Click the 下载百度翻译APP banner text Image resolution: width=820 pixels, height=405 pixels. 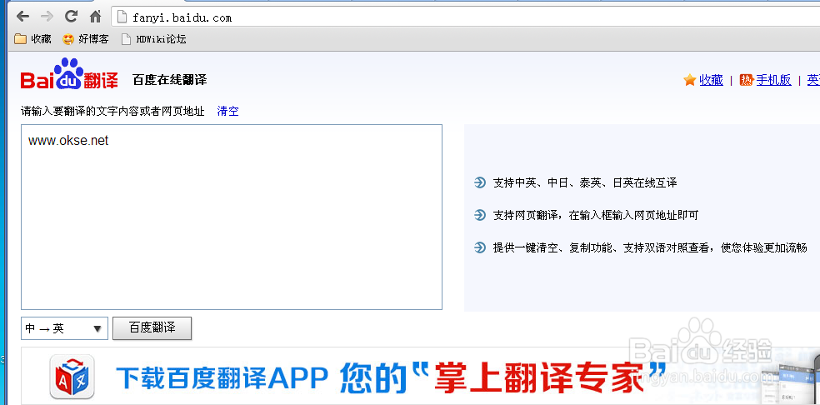225,377
